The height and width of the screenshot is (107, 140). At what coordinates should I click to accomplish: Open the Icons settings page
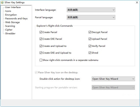tap(8, 11)
